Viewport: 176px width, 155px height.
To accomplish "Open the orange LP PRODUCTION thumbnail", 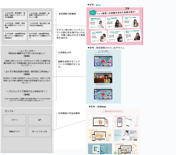I will 100,135.
